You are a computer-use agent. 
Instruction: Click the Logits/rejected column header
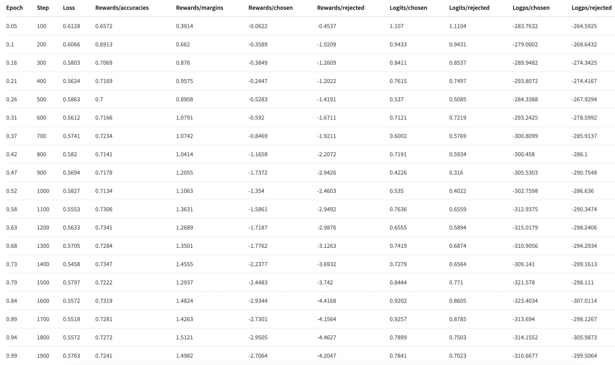coord(469,8)
